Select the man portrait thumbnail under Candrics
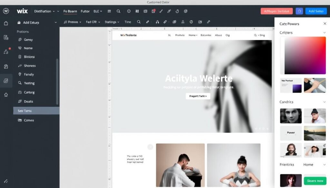The width and height of the screenshot is (330, 188). point(291,116)
